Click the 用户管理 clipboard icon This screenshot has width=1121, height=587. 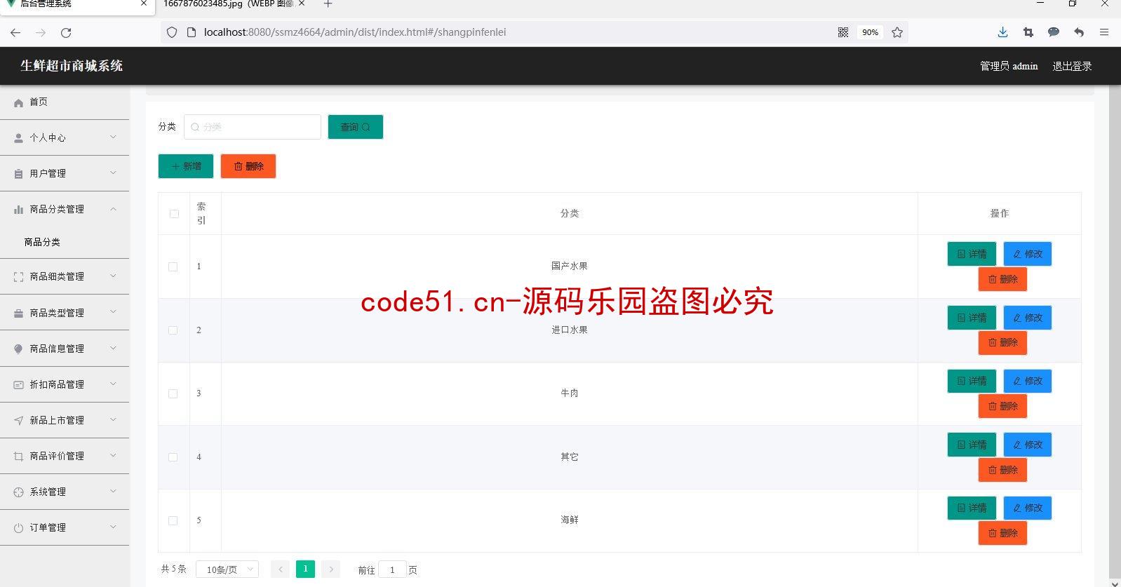[x=19, y=174]
